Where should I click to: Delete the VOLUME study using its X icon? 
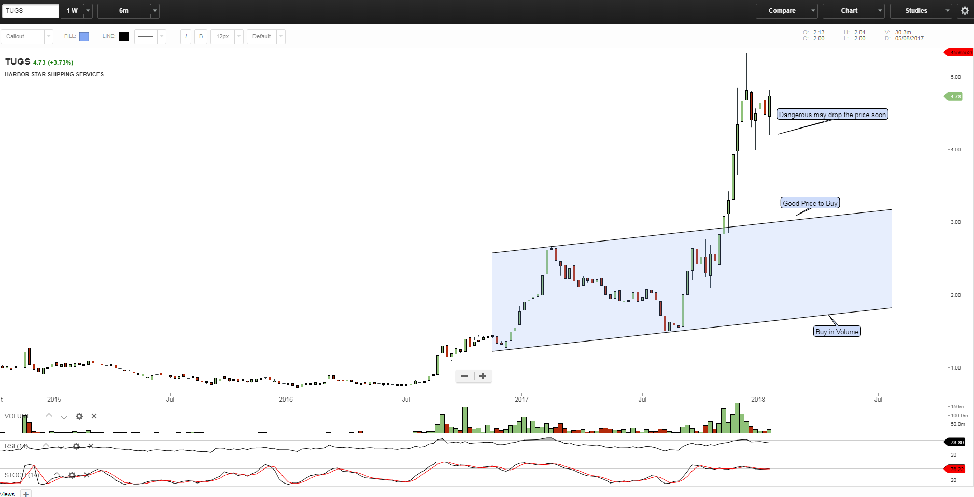pyautogui.click(x=94, y=416)
